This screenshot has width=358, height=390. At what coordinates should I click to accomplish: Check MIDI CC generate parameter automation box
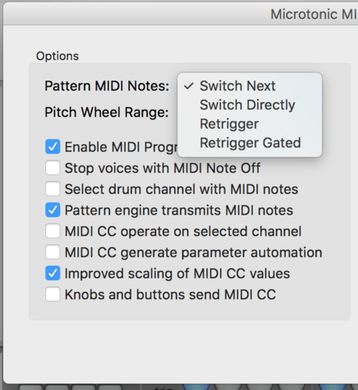[52, 252]
